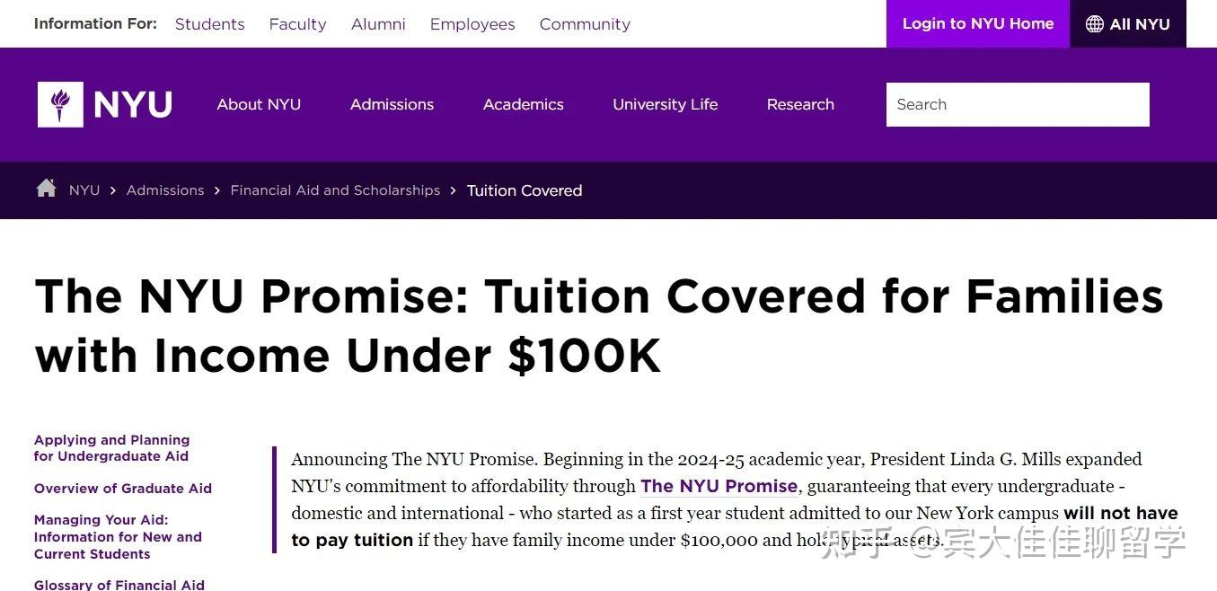Open the Research menu

800,104
